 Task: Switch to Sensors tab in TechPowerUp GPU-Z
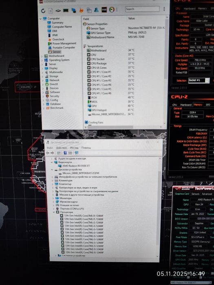(195, 194)
